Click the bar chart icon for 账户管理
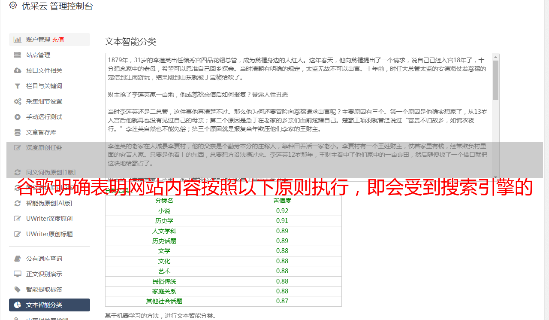The image size is (549, 320). pyautogui.click(x=17, y=40)
